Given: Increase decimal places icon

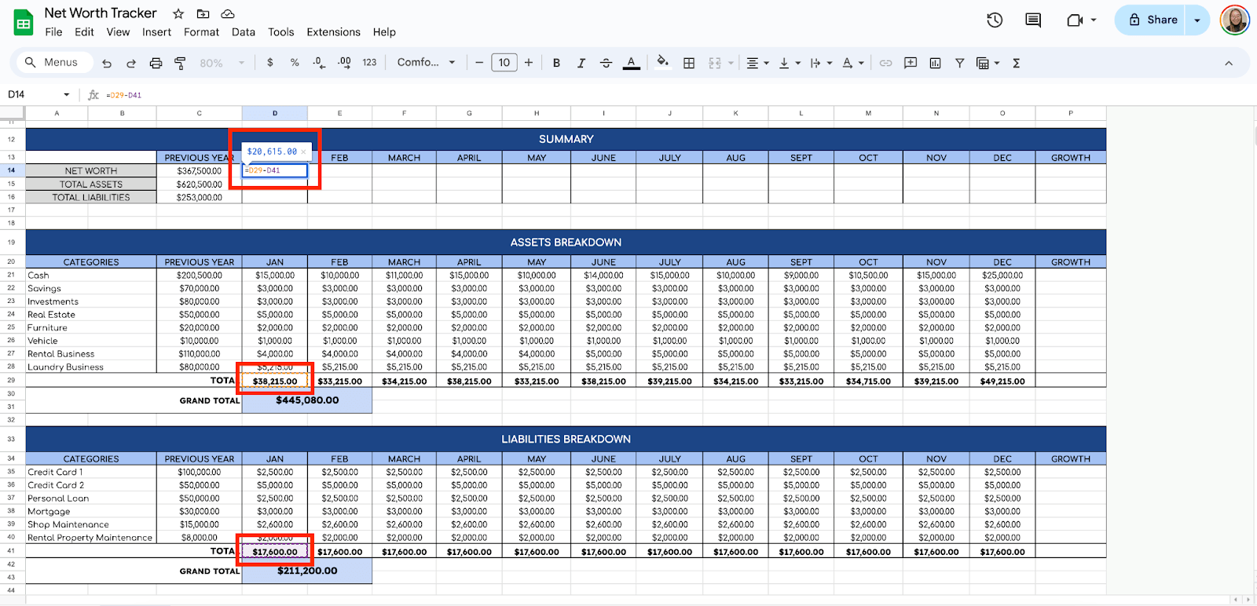Looking at the screenshot, I should coord(344,62).
